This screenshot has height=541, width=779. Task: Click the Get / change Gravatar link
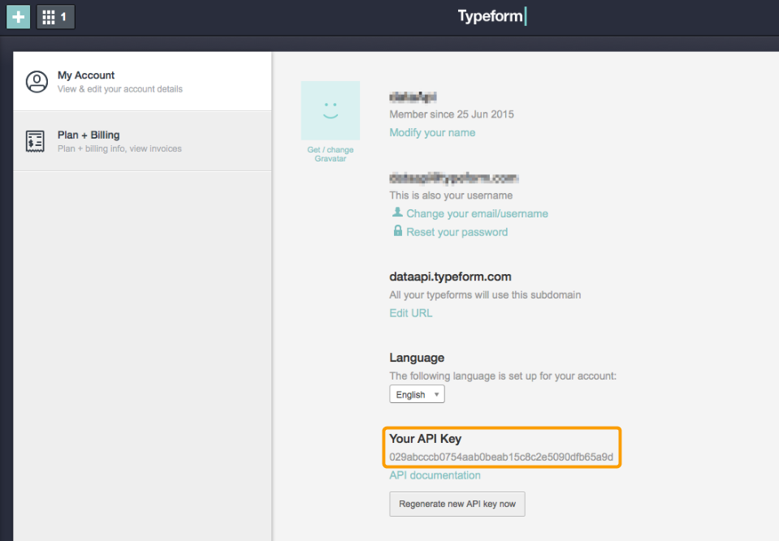(x=330, y=154)
